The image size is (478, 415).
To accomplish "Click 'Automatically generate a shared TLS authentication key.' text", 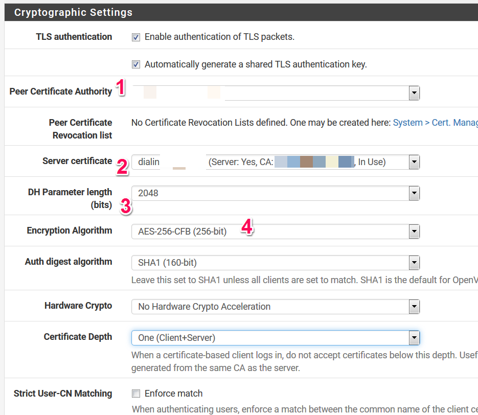I will point(256,64).
